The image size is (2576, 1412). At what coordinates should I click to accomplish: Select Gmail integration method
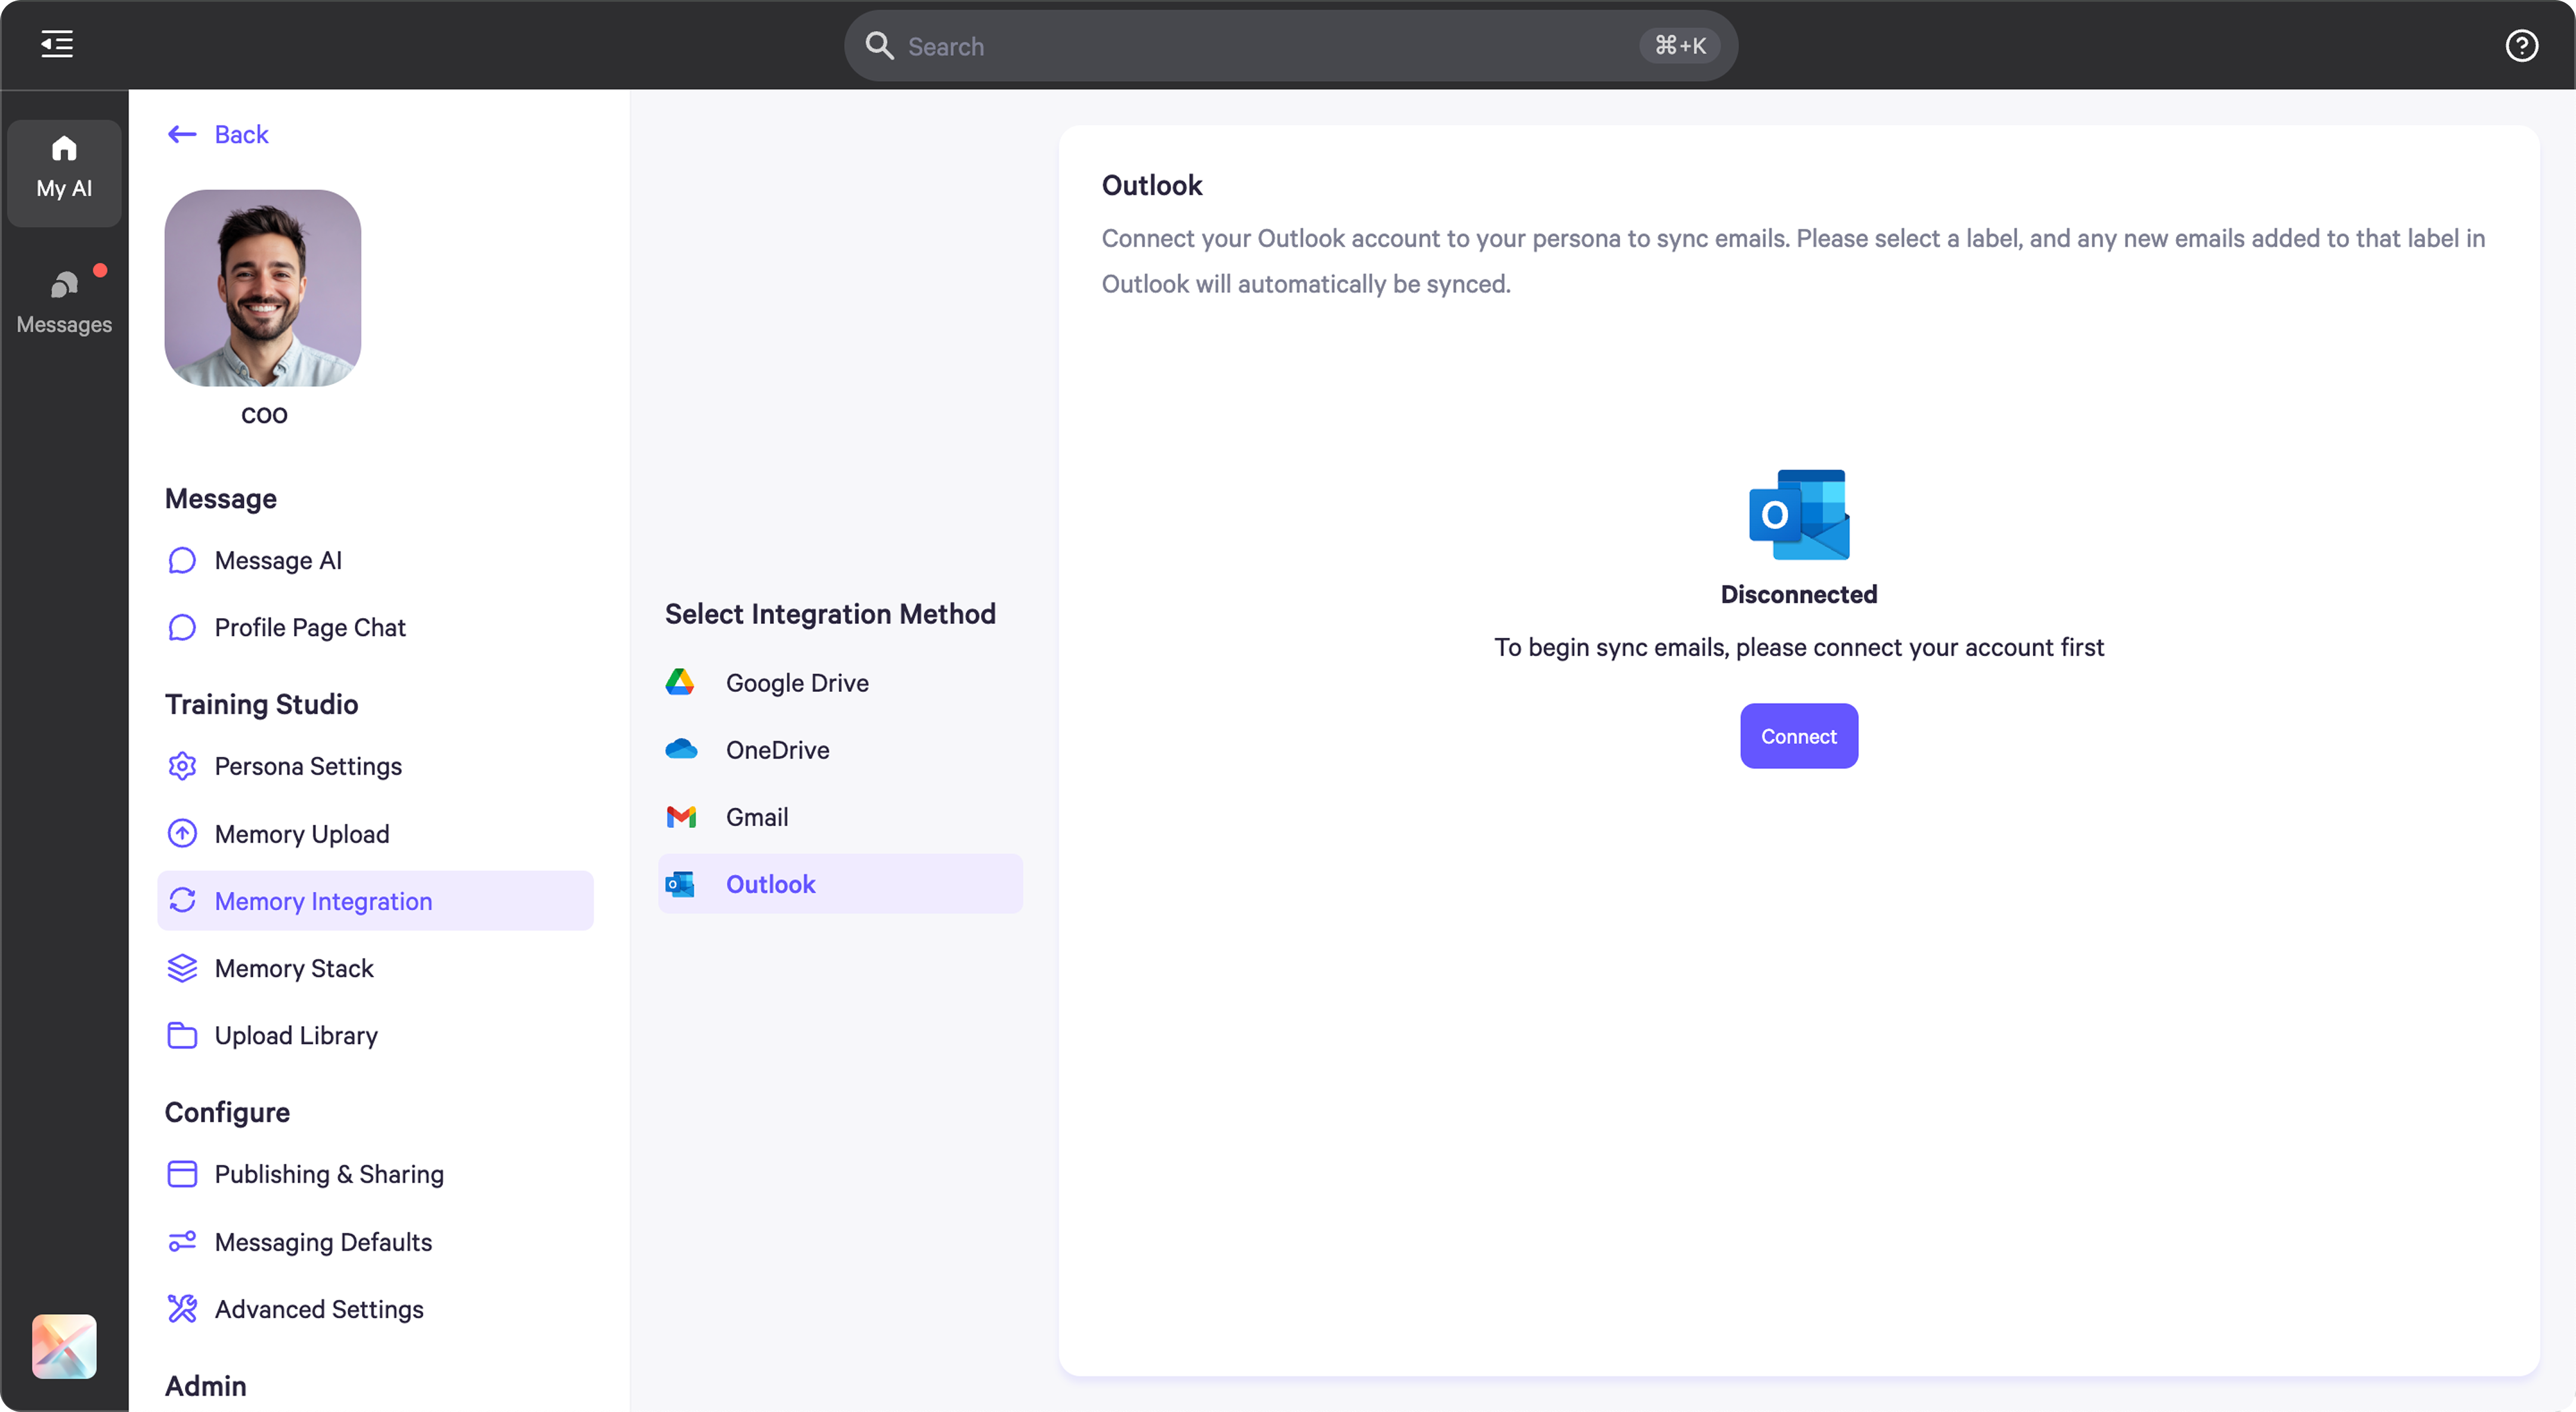tap(756, 817)
